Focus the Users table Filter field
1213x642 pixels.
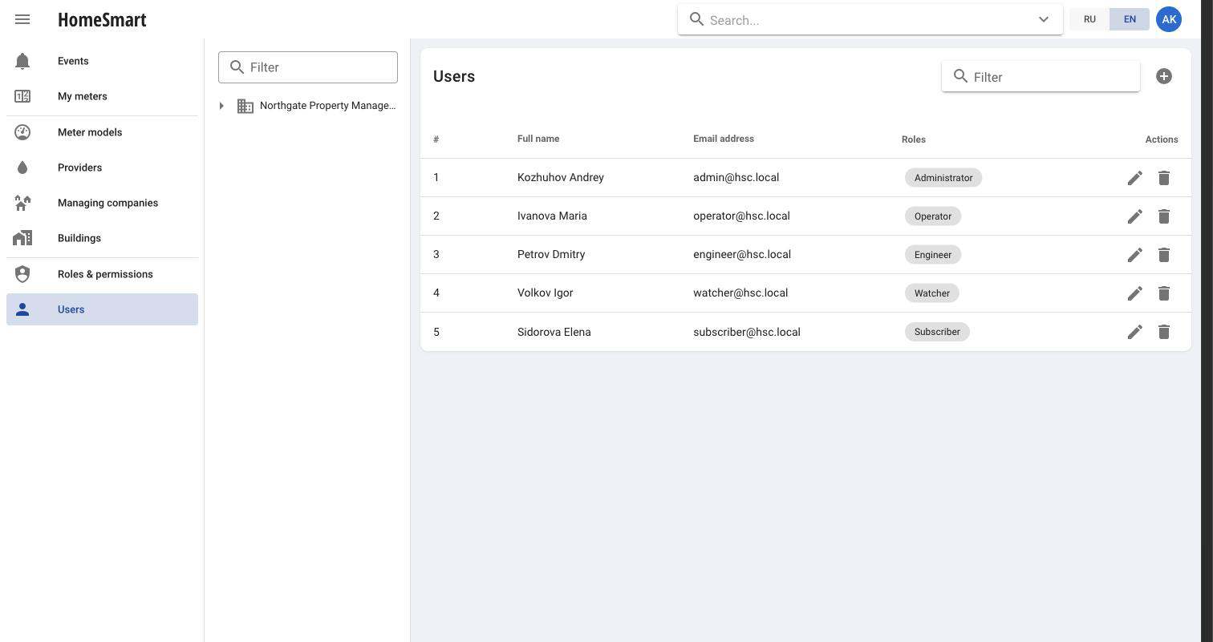[x=1041, y=77]
